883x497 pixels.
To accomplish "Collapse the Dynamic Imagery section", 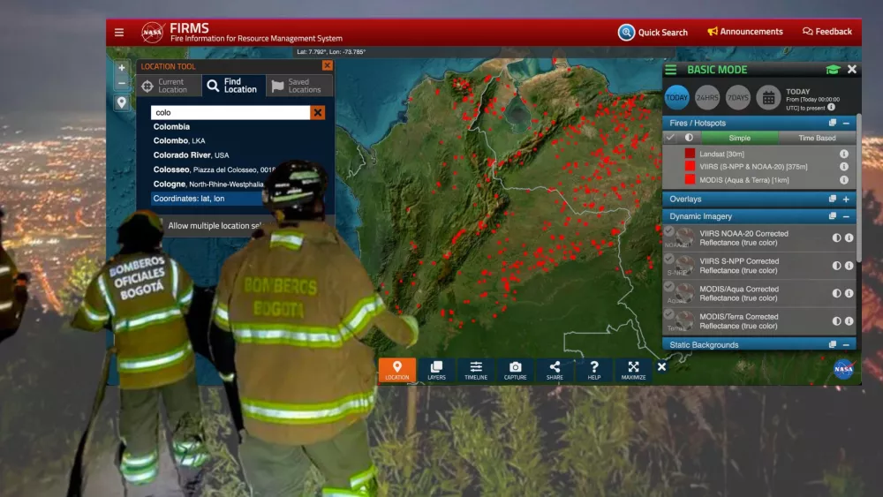I will 846,216.
